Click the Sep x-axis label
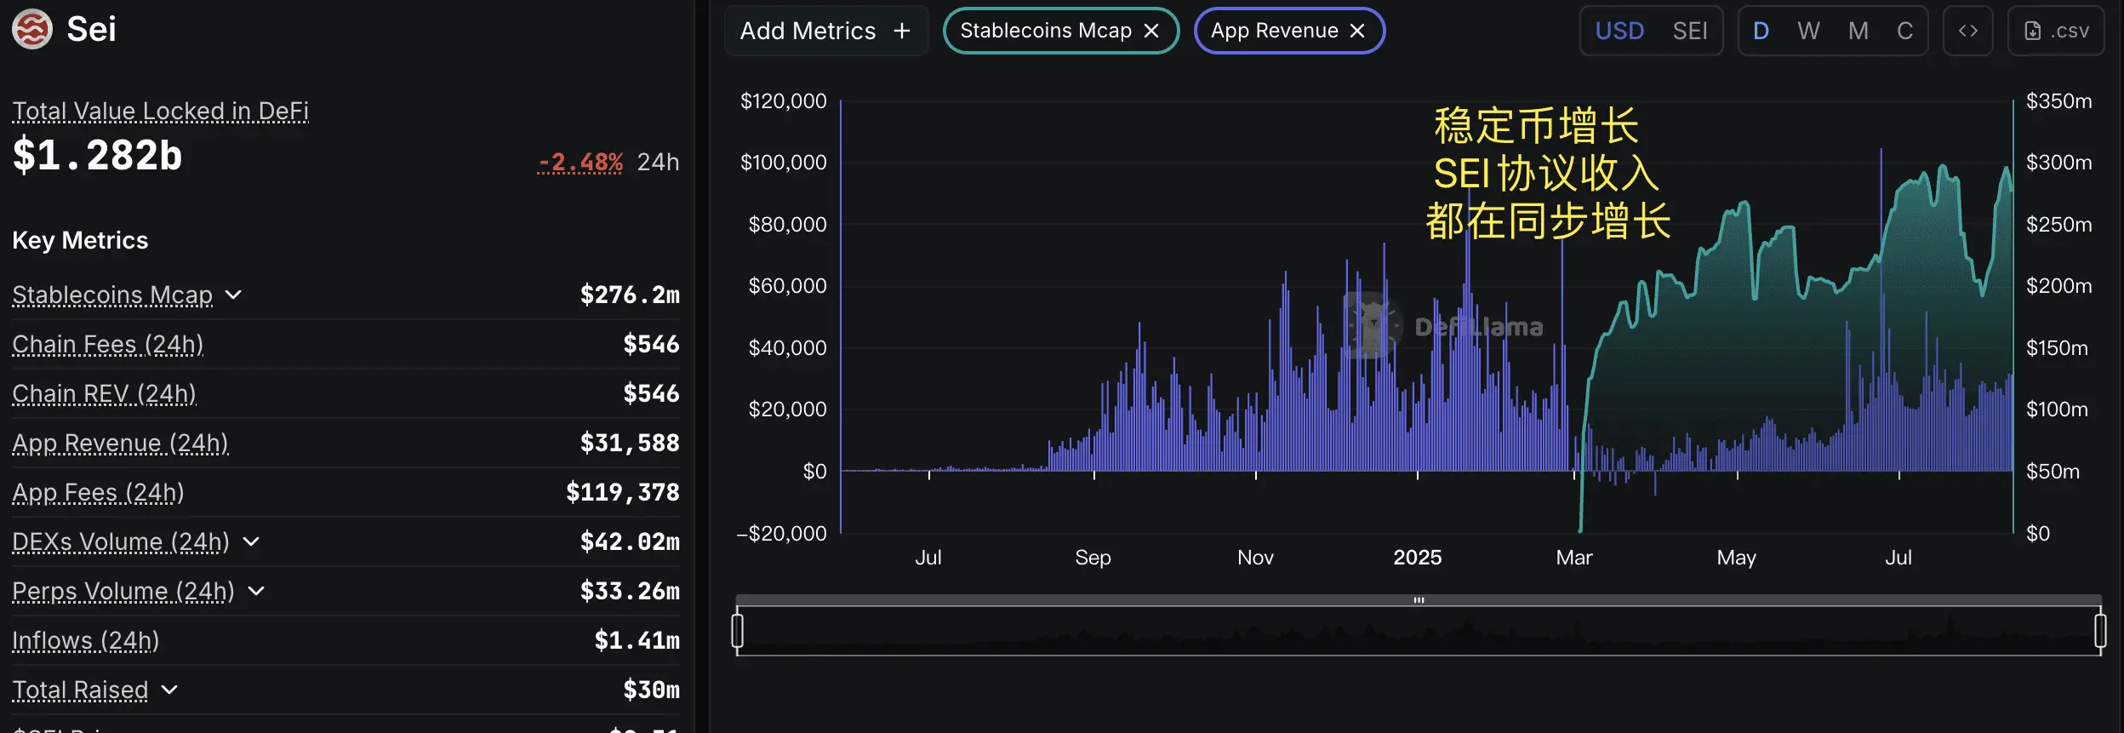 point(1093,558)
